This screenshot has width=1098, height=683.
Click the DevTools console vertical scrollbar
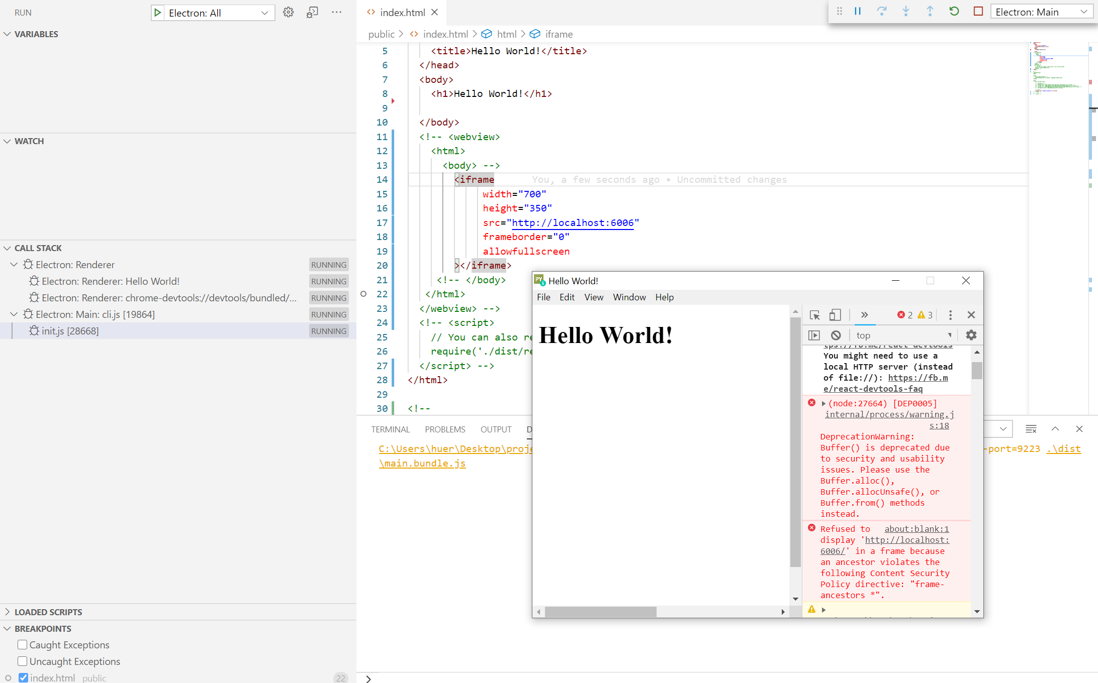[x=977, y=371]
